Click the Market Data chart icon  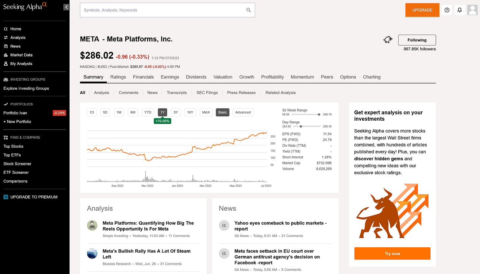(x=6, y=55)
